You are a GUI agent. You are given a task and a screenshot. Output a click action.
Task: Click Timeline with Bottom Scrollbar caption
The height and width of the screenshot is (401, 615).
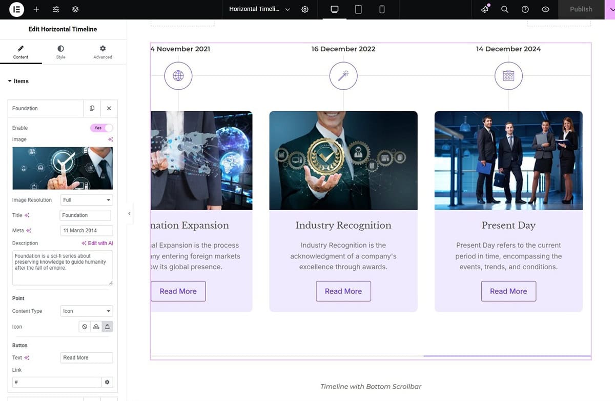(371, 386)
